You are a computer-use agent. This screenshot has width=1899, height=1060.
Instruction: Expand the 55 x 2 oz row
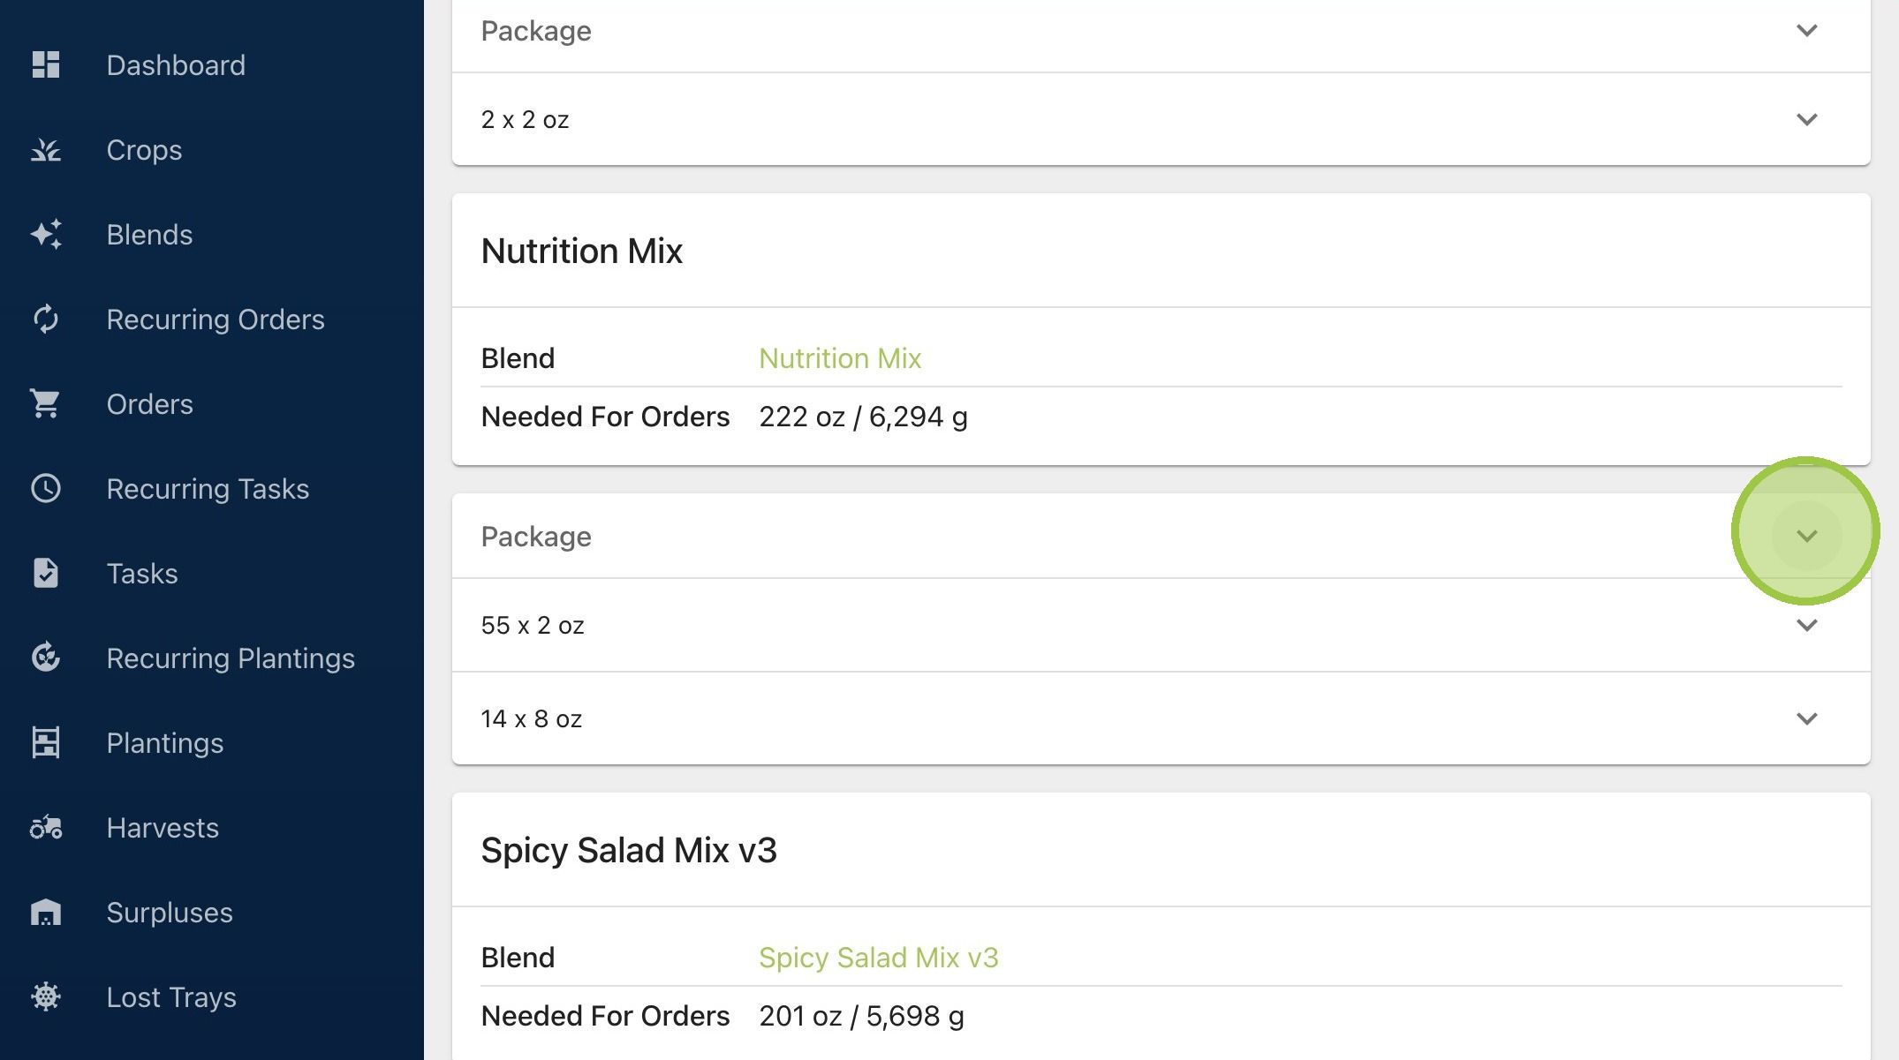pos(1807,625)
